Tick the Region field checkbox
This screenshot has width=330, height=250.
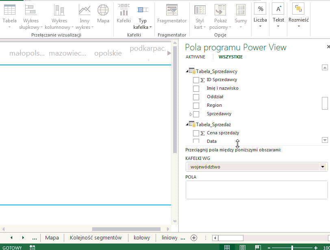[196, 106]
